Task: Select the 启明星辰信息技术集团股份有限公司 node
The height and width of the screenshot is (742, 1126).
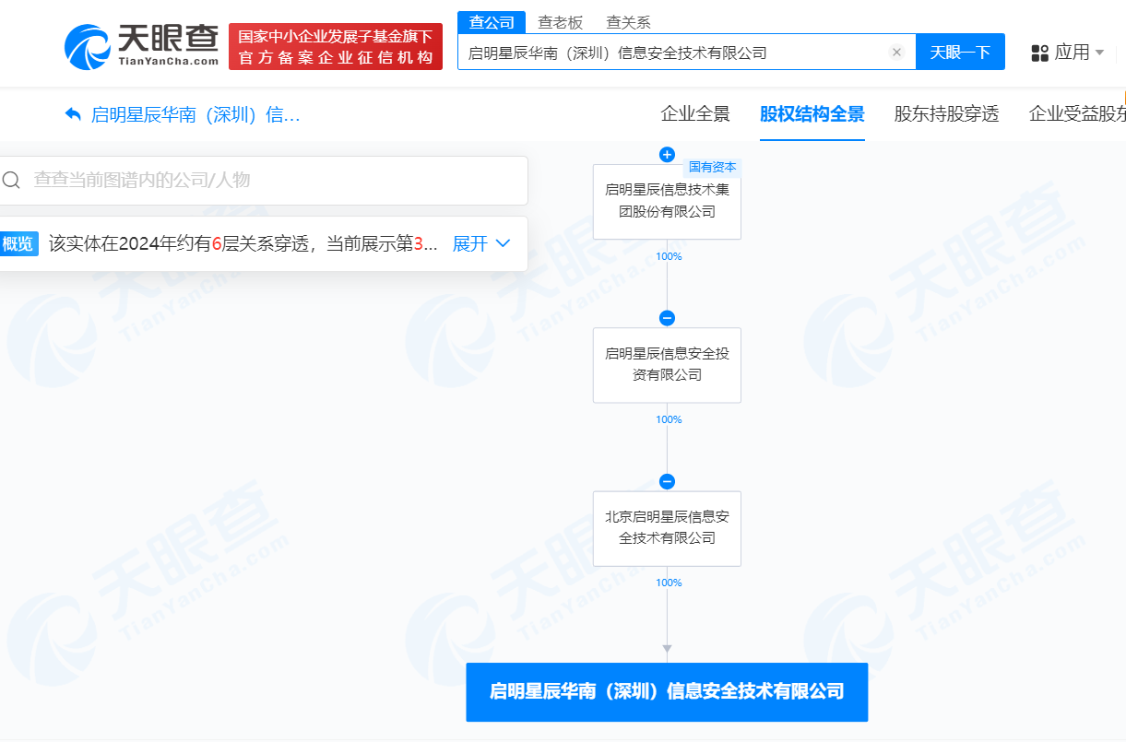Action: [x=667, y=201]
